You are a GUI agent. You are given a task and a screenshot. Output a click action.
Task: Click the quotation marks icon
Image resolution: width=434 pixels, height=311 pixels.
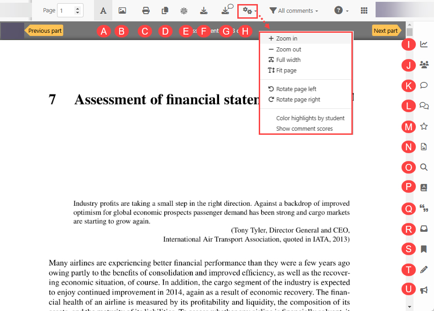pos(424,208)
